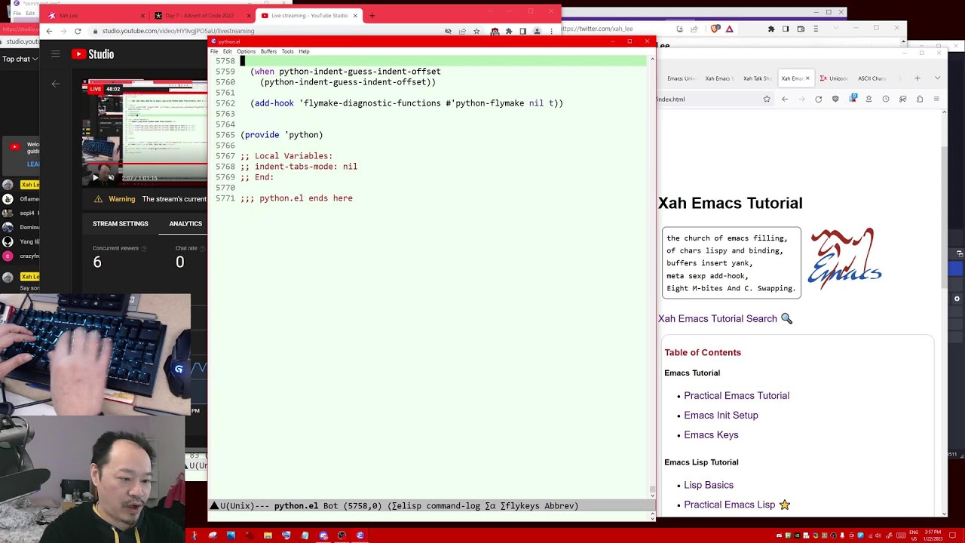Open the Tools menu in Emacs
965x543 pixels.
[287, 51]
